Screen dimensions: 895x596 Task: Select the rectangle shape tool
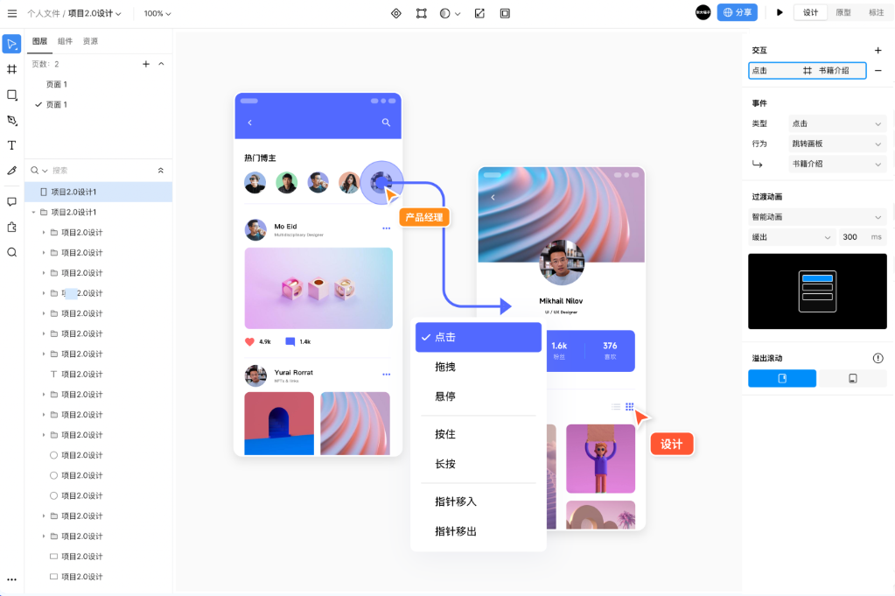click(12, 95)
